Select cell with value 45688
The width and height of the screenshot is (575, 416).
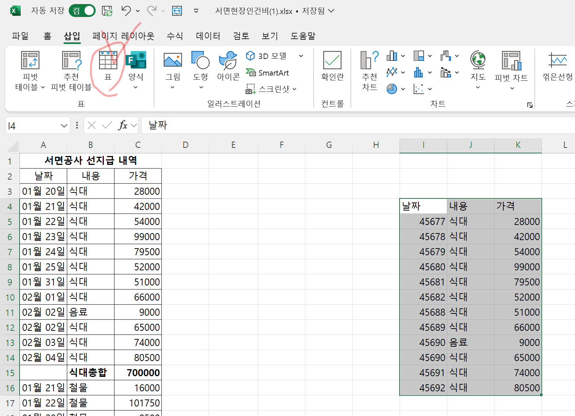point(423,312)
